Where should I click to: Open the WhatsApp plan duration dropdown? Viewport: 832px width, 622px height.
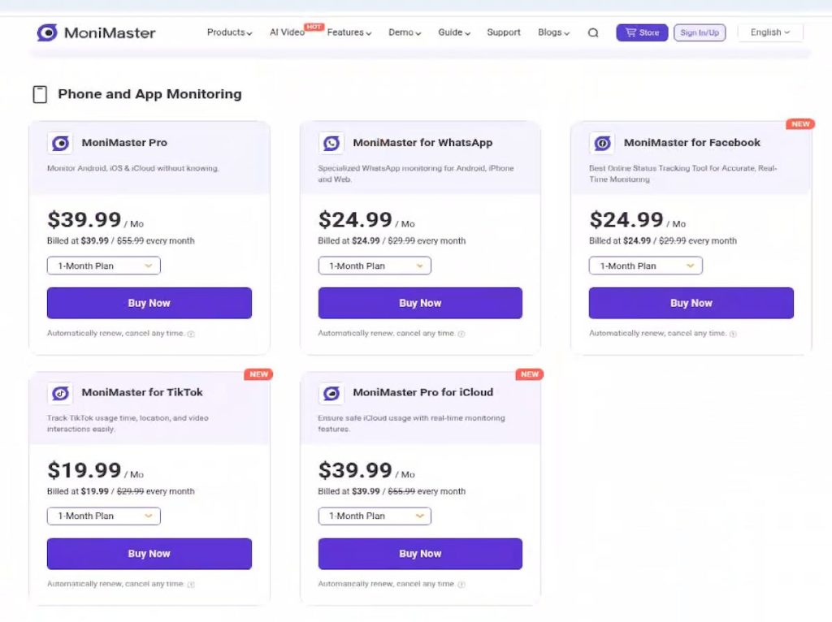pos(375,266)
